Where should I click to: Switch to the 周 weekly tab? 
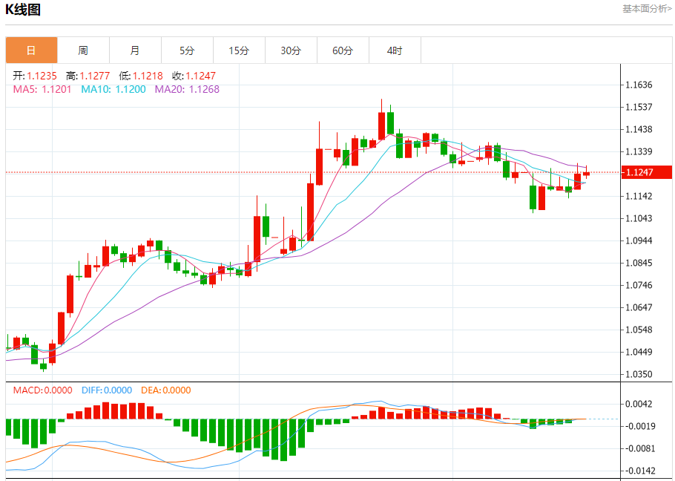83,50
